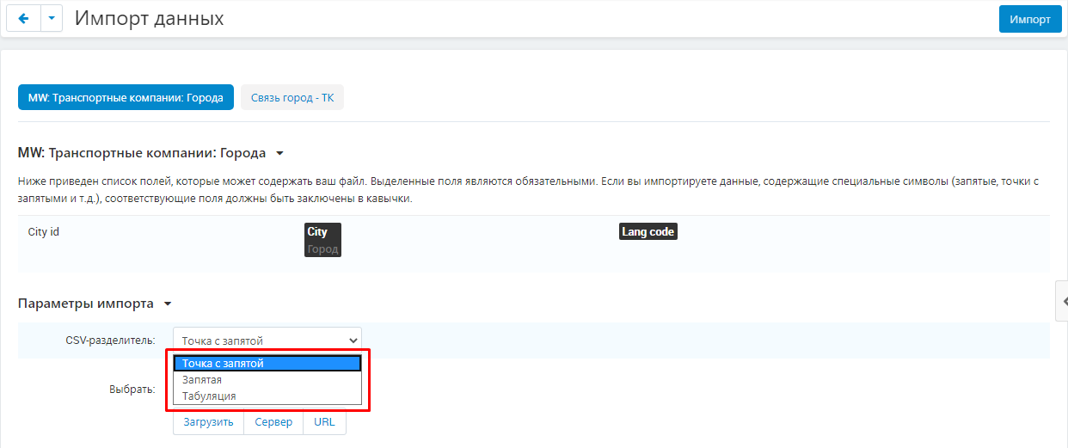
Task: Click the Загрузить file source button
Action: click(208, 422)
